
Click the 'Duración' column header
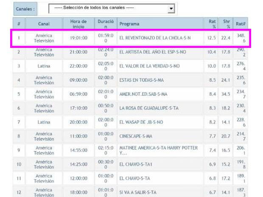106,24
